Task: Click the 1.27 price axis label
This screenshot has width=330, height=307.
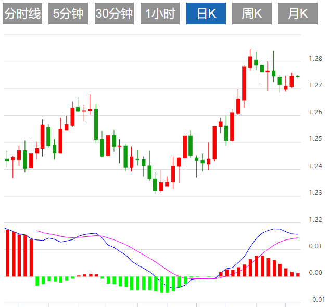Action: click(315, 85)
